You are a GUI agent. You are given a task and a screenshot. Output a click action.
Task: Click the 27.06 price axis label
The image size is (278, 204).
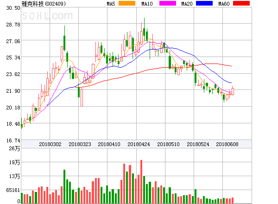(x=13, y=41)
